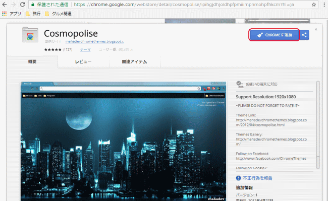Click the (1727) review count
328x201 pixels.
click(x=68, y=50)
